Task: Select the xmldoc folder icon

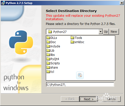Action: pos(72,42)
